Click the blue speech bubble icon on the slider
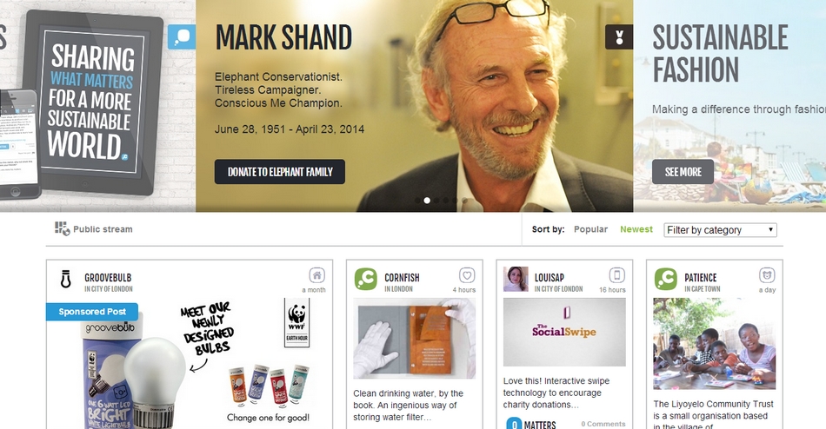The width and height of the screenshot is (826, 429). point(182,36)
